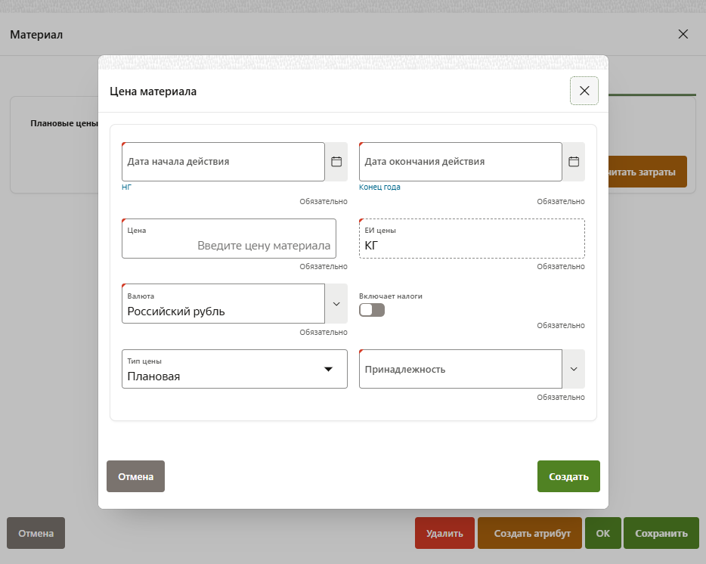Focus the Дата окончания действия field

[x=460, y=162]
